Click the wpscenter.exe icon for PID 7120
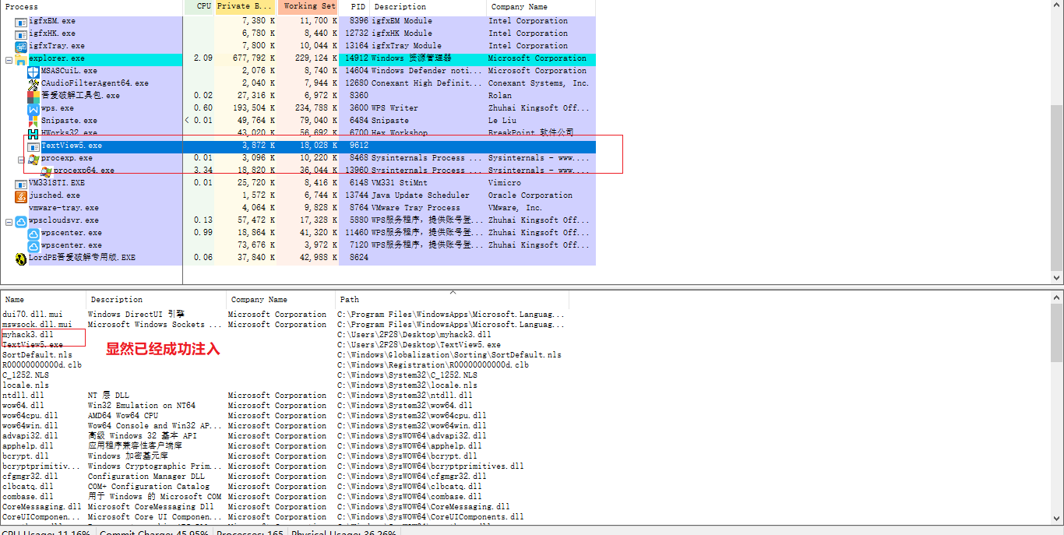Screen dimensions: 1064x535 coord(33,245)
